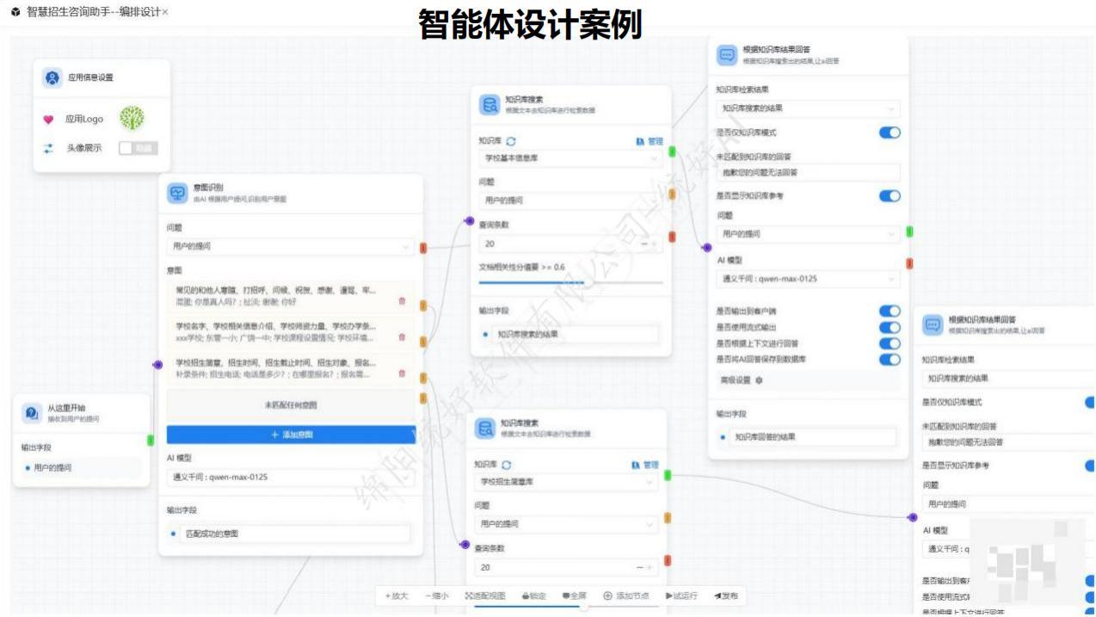
Task: Adjust 文档相关性分值需要 >= 0.6 slider
Action: pos(570,281)
